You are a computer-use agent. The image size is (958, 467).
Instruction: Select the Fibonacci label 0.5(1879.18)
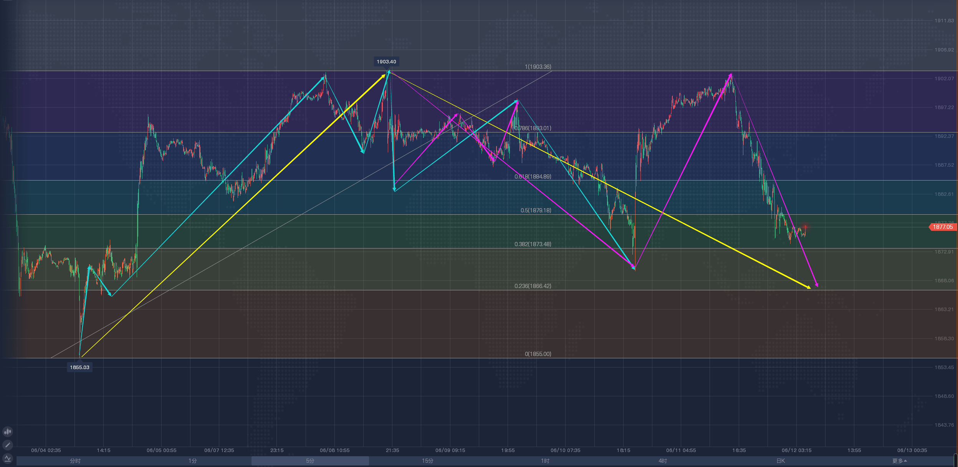tap(536, 210)
